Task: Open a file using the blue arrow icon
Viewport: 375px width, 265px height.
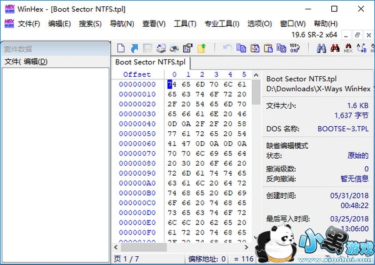Action: [x=134, y=48]
